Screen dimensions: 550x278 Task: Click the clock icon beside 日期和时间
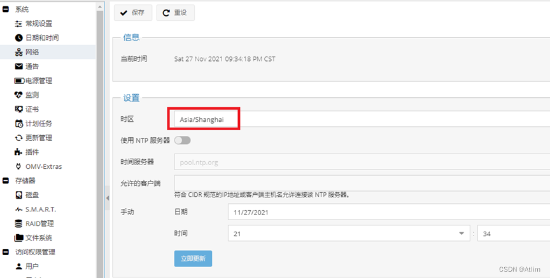(18, 38)
